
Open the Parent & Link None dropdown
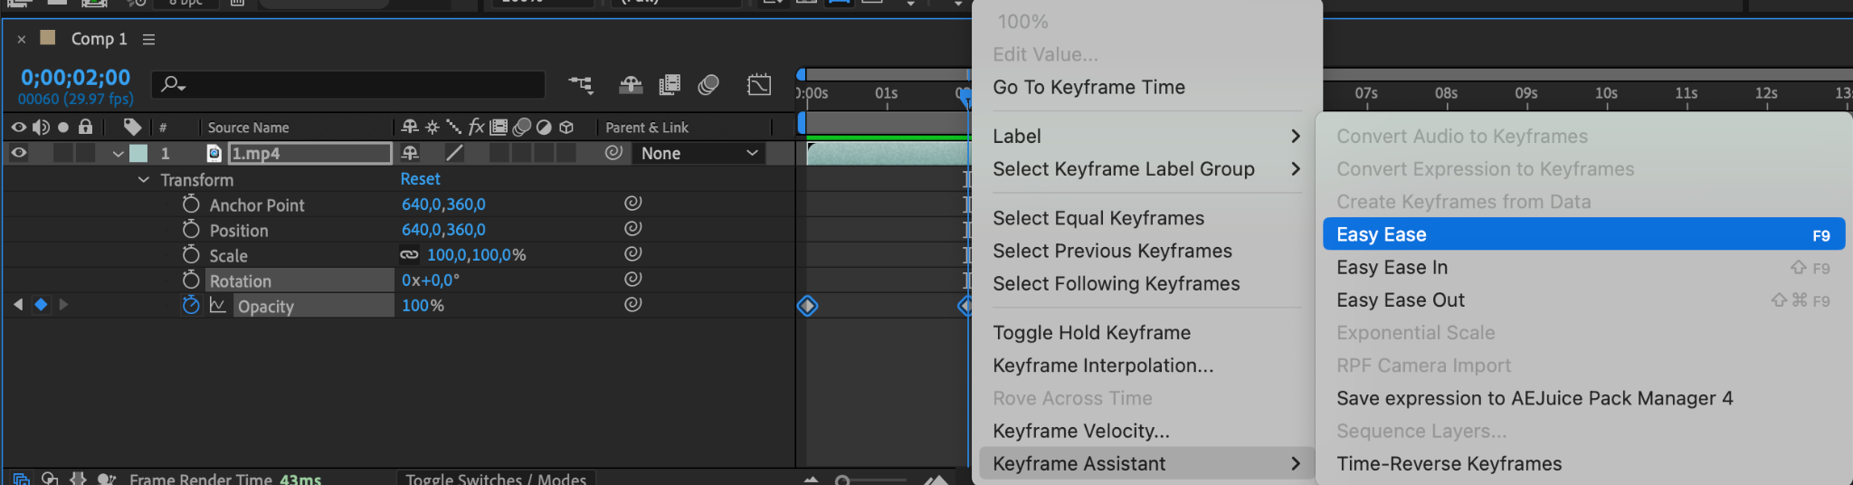698,153
